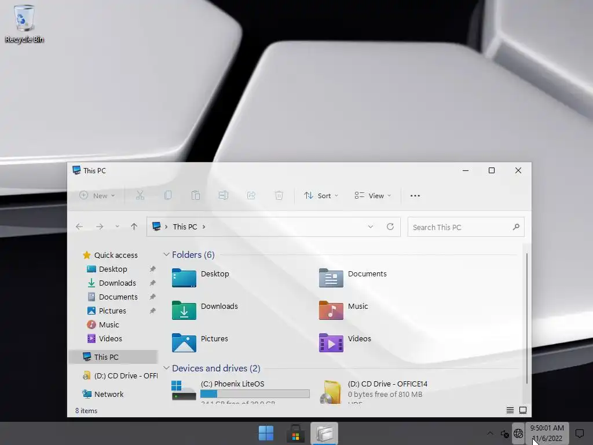Select This PC in navigation pane

(113, 357)
